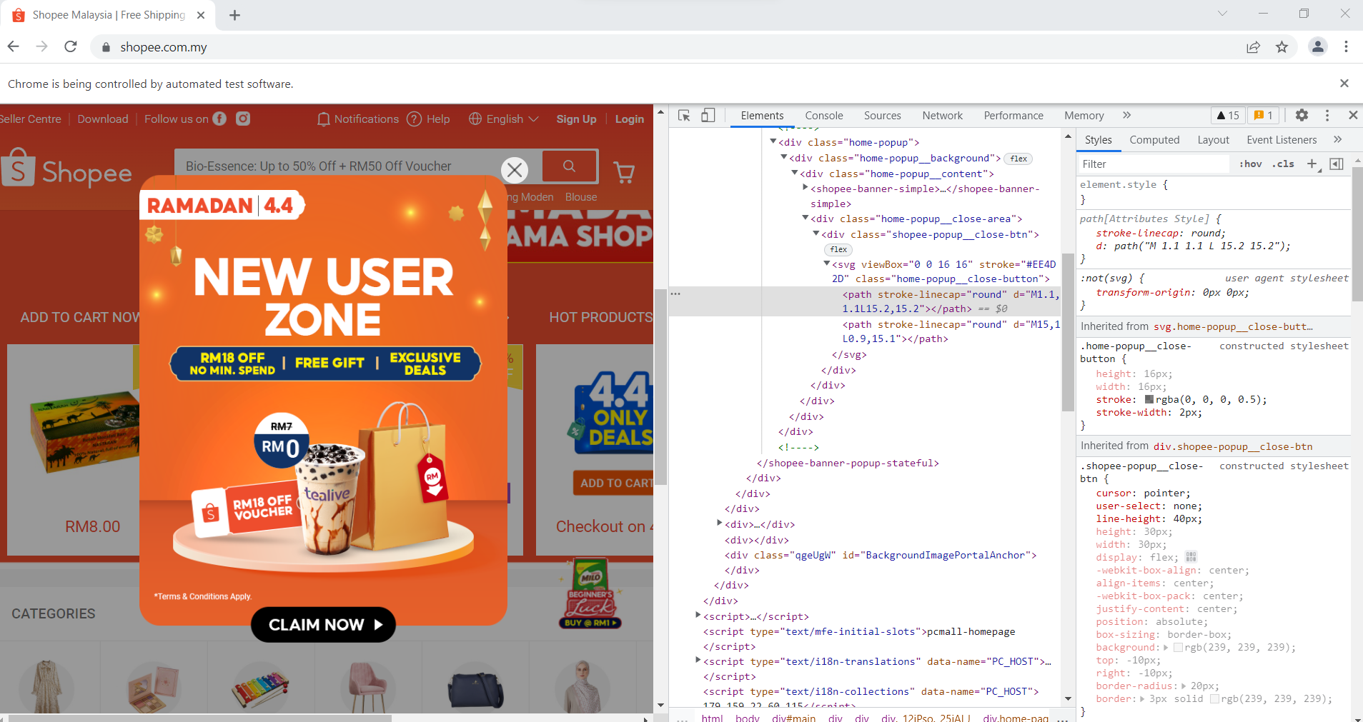Expand the border-radius shorthand triangle
This screenshot has width=1363, height=722.
[1184, 686]
